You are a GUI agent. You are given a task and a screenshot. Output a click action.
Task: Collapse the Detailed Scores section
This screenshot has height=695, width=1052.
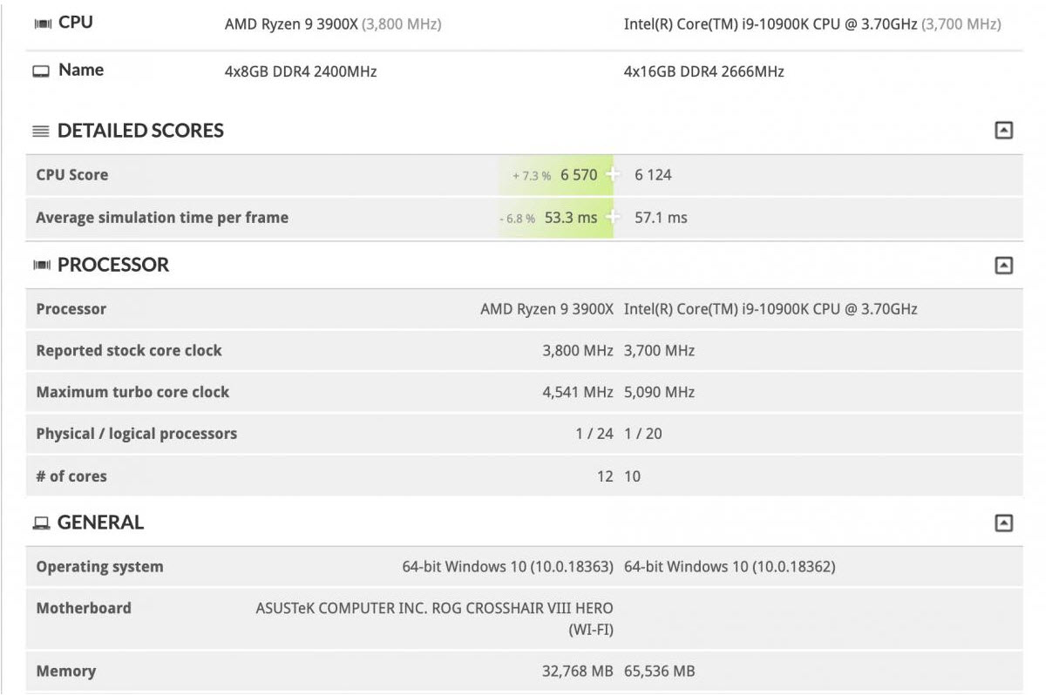[x=1003, y=131]
